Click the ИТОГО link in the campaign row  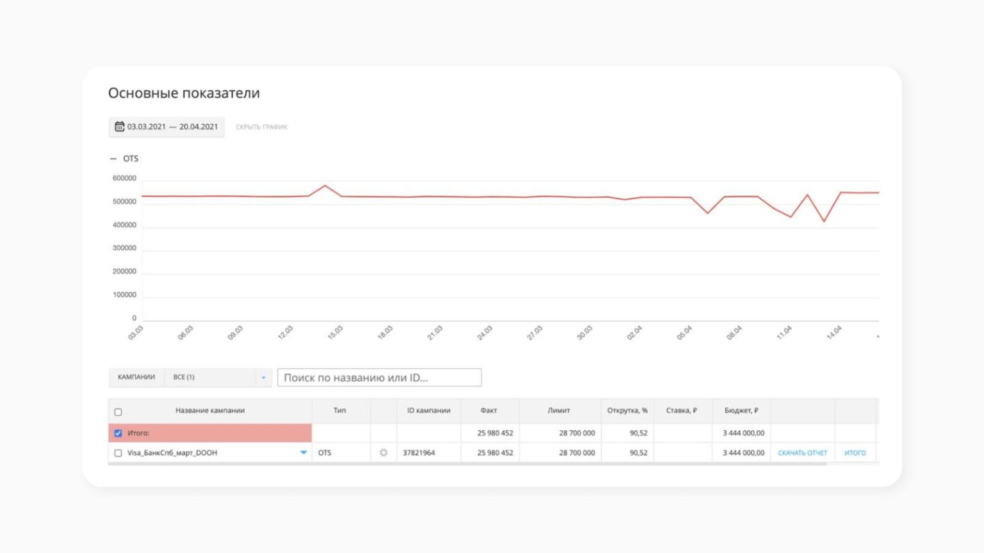tap(855, 453)
